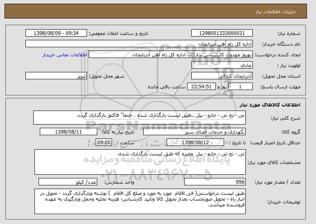The height and width of the screenshot is (224, 316).
Task: Click the need date field 1398/08/11
Action: (69, 132)
